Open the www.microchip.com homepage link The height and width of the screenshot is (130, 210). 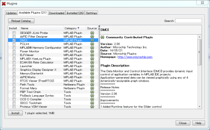(x=135, y=57)
